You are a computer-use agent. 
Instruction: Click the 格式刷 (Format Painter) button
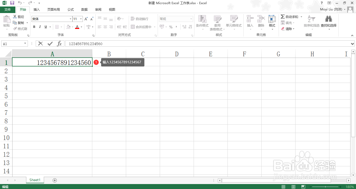(20, 29)
